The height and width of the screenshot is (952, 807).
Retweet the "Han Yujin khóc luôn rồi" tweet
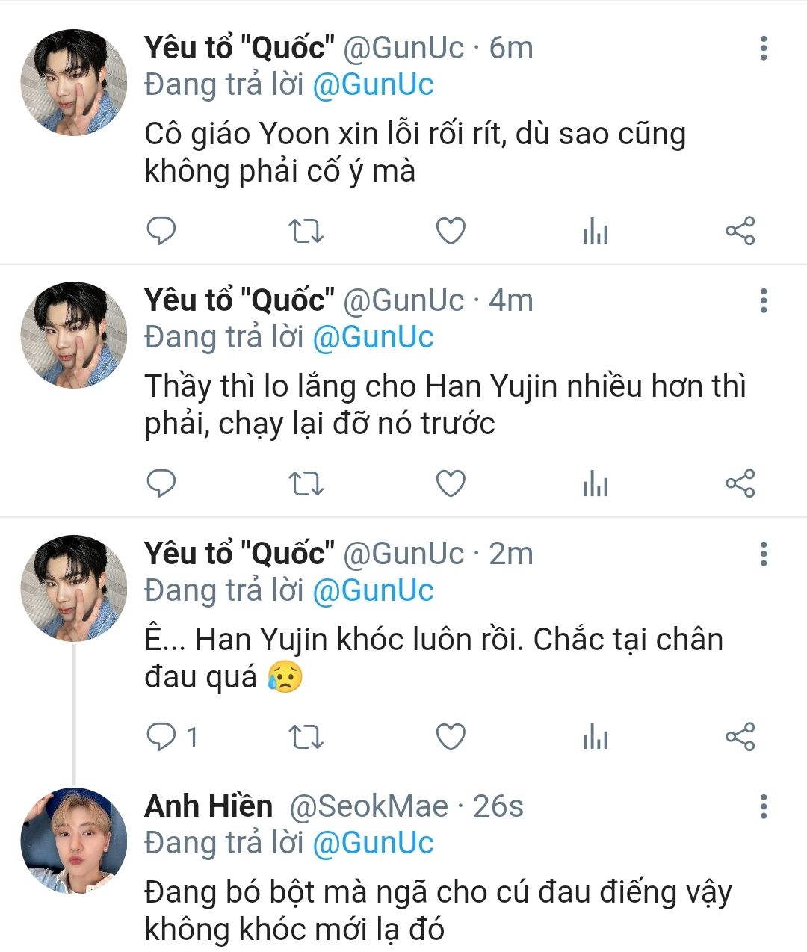pyautogui.click(x=306, y=737)
